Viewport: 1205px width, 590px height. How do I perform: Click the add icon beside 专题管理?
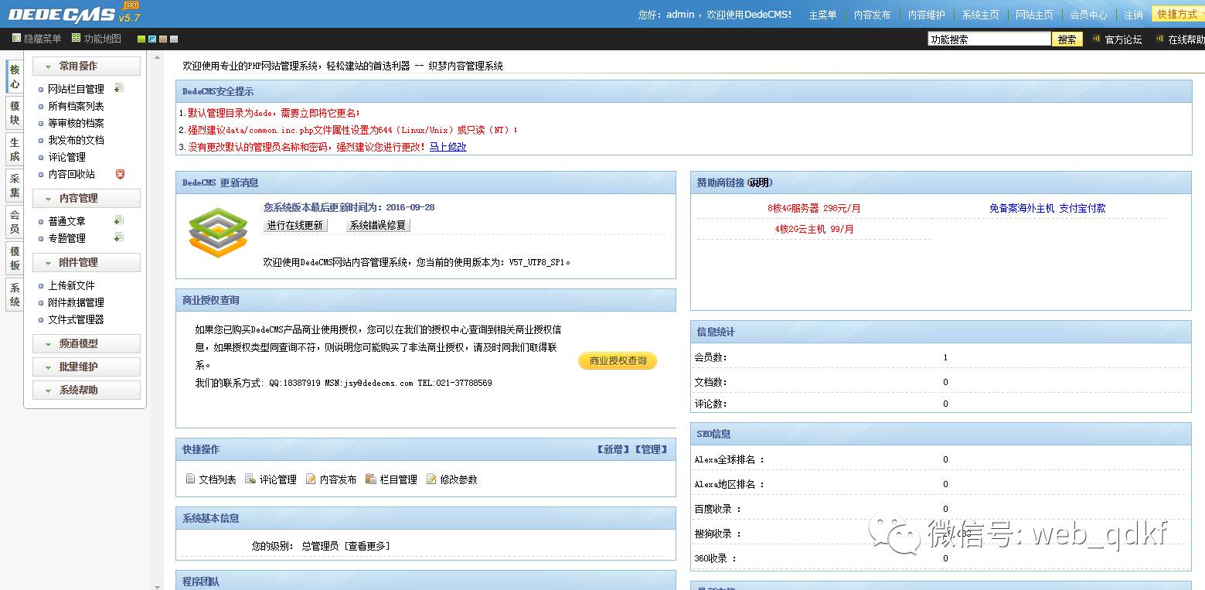pyautogui.click(x=118, y=237)
